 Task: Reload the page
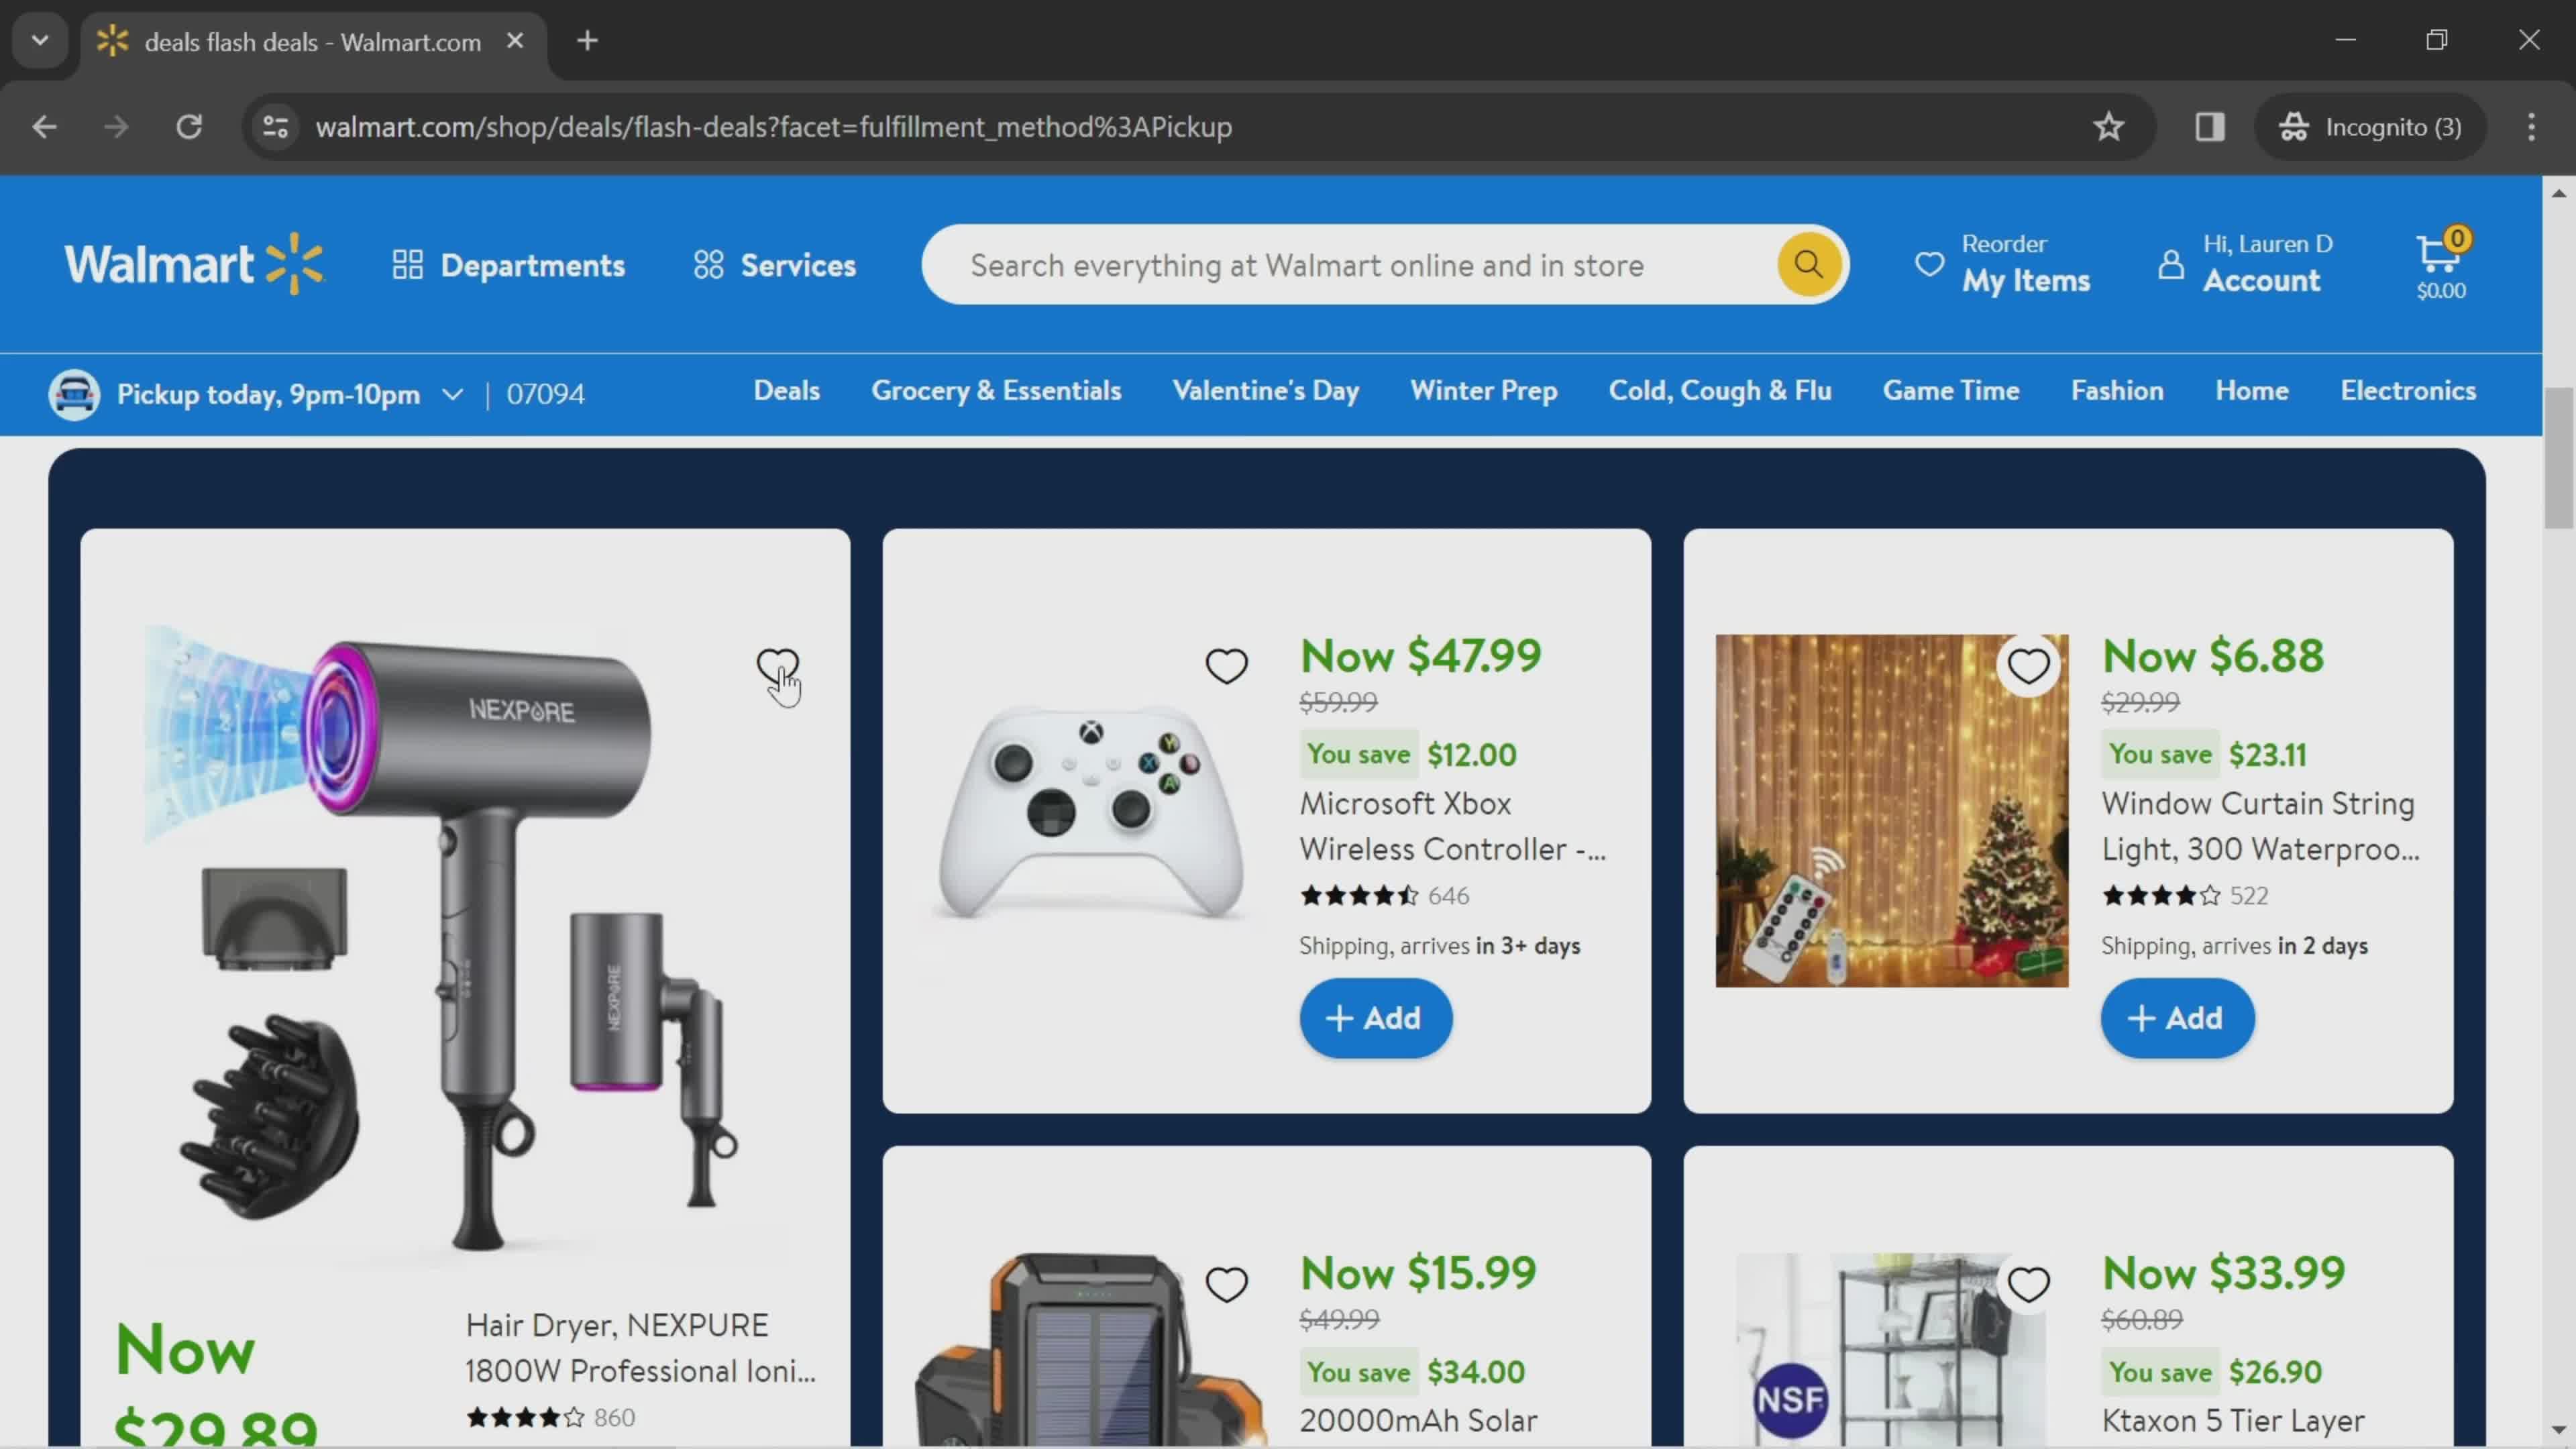pos(189,127)
